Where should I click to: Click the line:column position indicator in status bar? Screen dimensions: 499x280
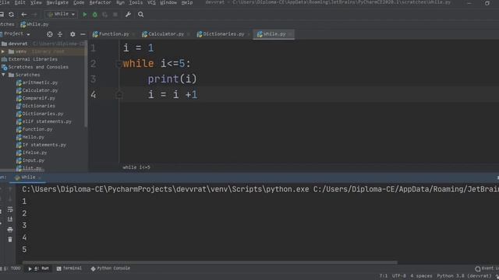(384, 276)
